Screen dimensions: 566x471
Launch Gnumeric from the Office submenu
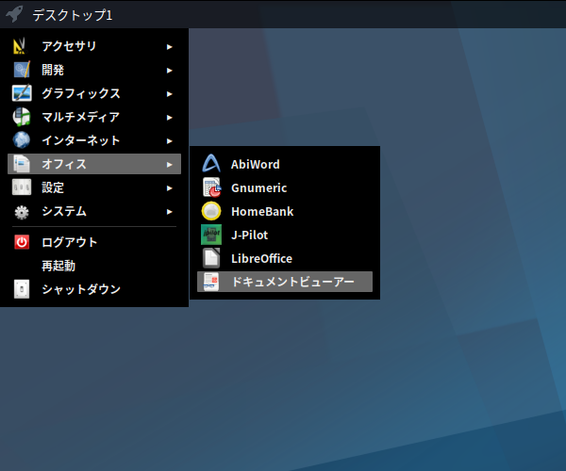pyautogui.click(x=285, y=187)
